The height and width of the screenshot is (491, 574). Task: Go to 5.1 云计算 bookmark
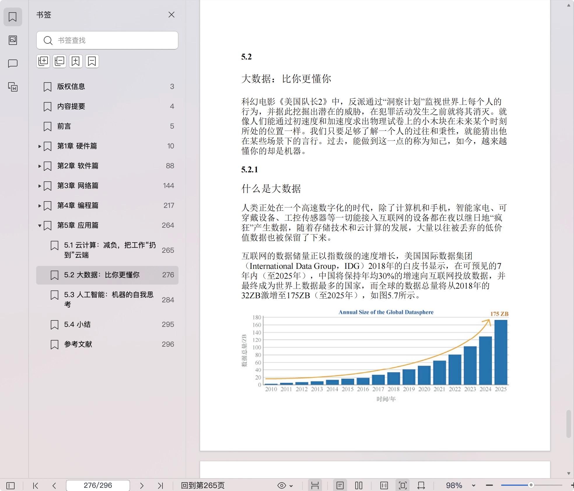click(107, 250)
